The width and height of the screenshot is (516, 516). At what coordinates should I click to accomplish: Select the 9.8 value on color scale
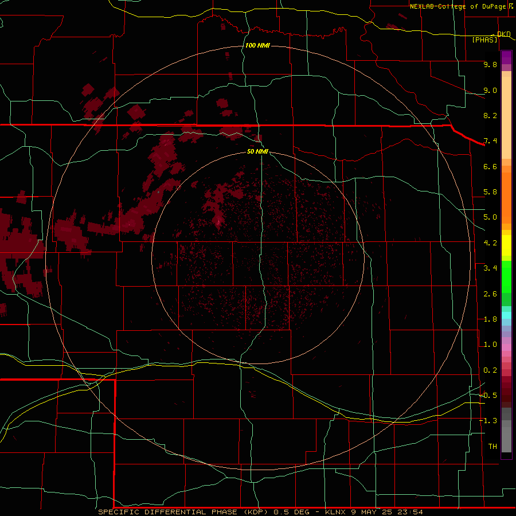(x=490, y=64)
